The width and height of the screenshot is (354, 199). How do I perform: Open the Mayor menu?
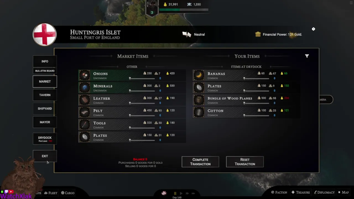point(45,122)
